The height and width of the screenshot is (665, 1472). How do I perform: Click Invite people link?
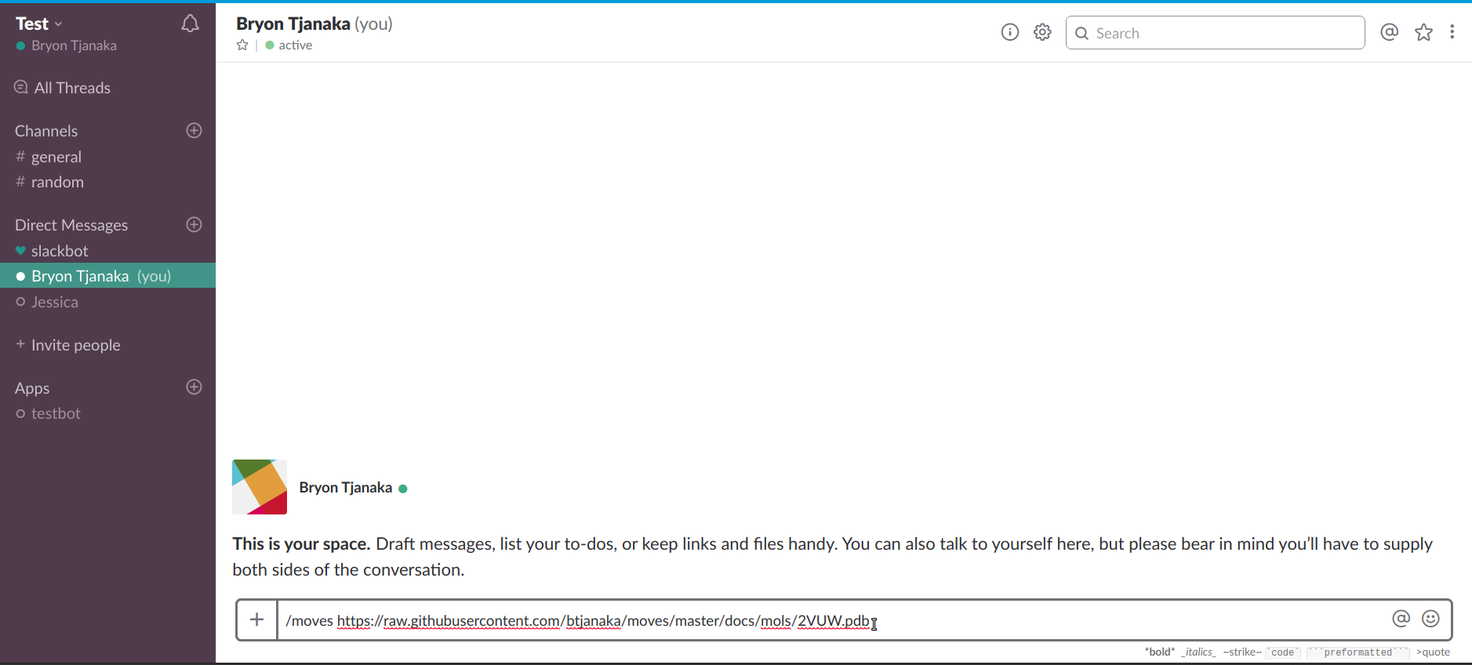point(68,345)
